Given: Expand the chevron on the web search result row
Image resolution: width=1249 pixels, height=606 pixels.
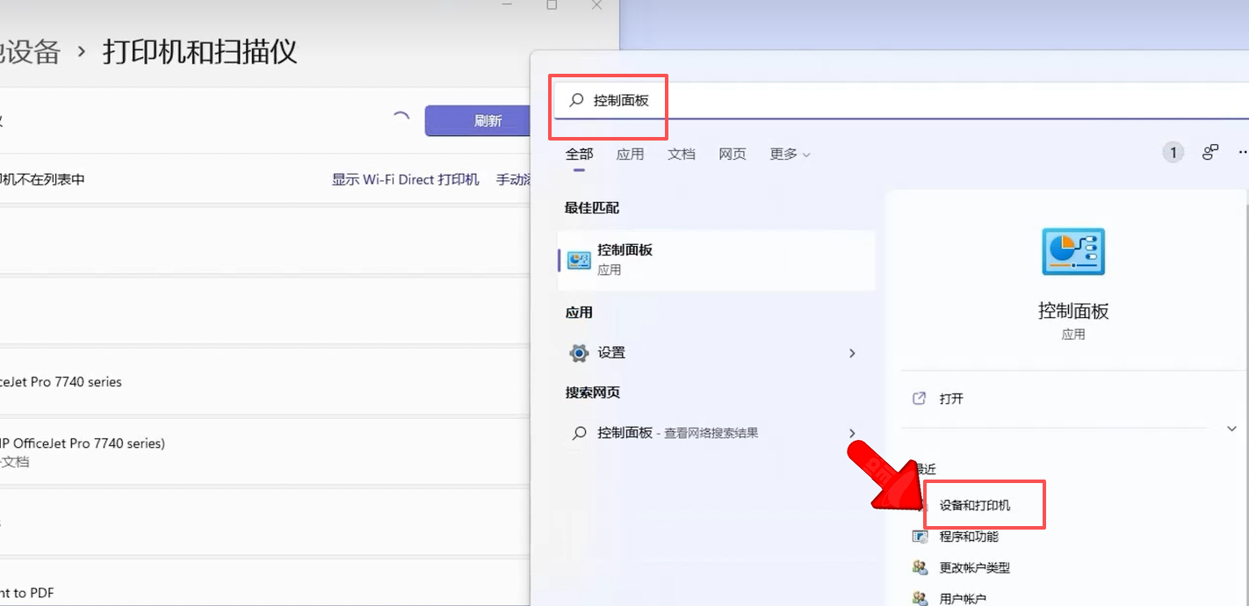Looking at the screenshot, I should [x=852, y=433].
